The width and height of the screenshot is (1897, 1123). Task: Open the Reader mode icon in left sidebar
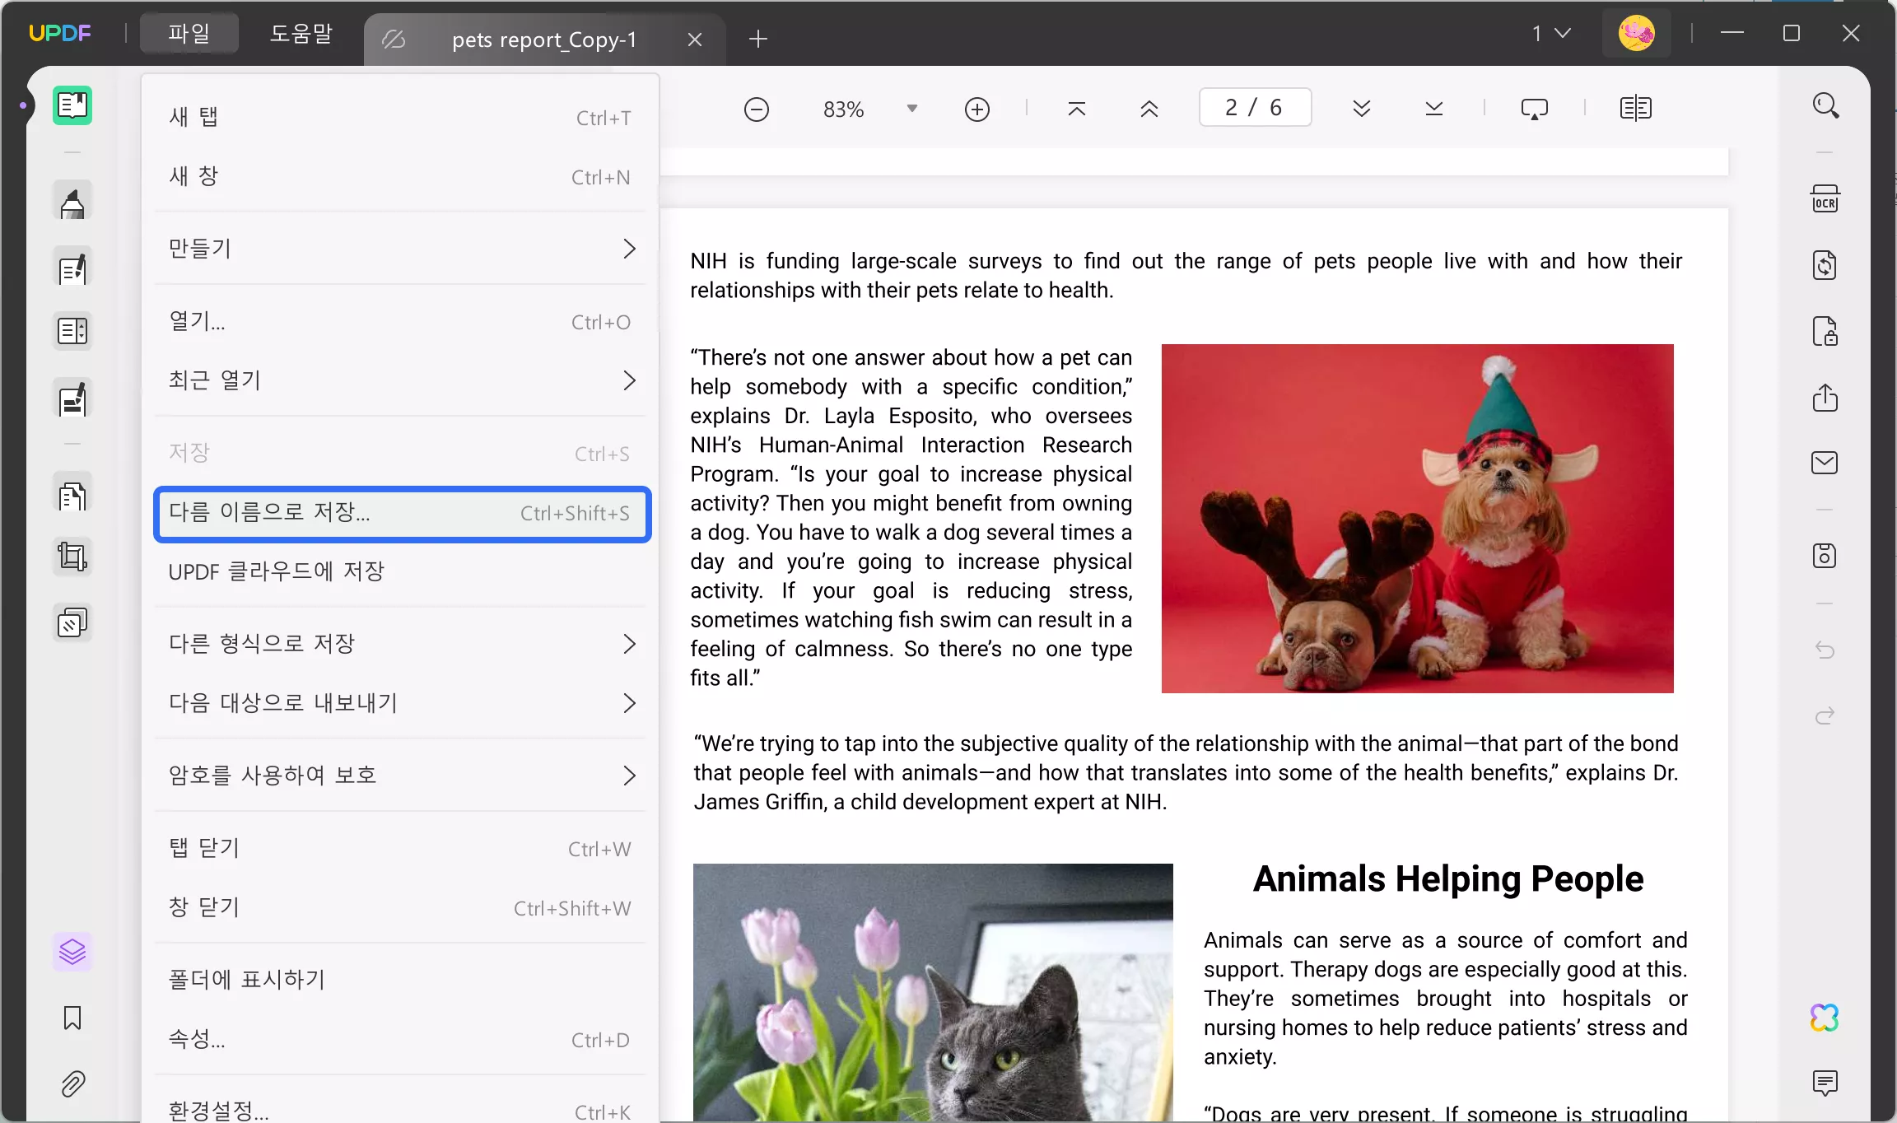(72, 105)
